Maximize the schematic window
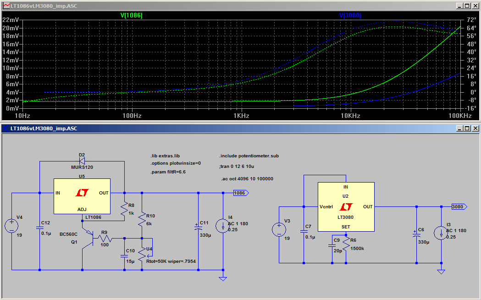 [467, 128]
